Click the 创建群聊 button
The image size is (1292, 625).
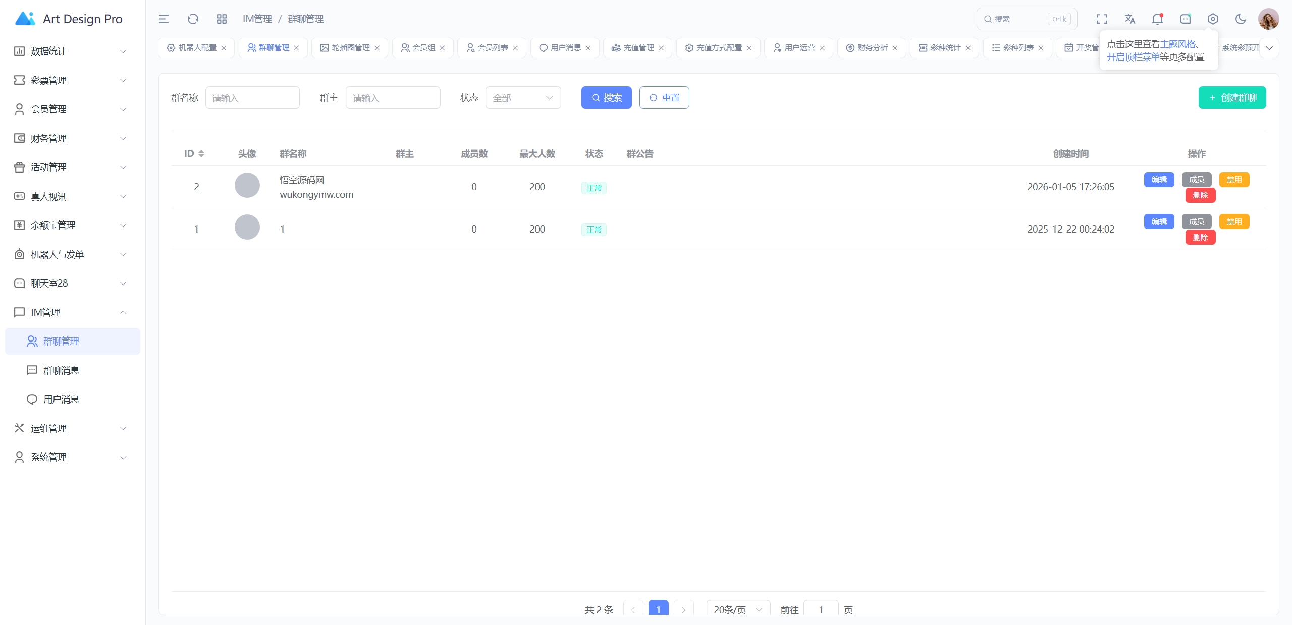[1232, 98]
